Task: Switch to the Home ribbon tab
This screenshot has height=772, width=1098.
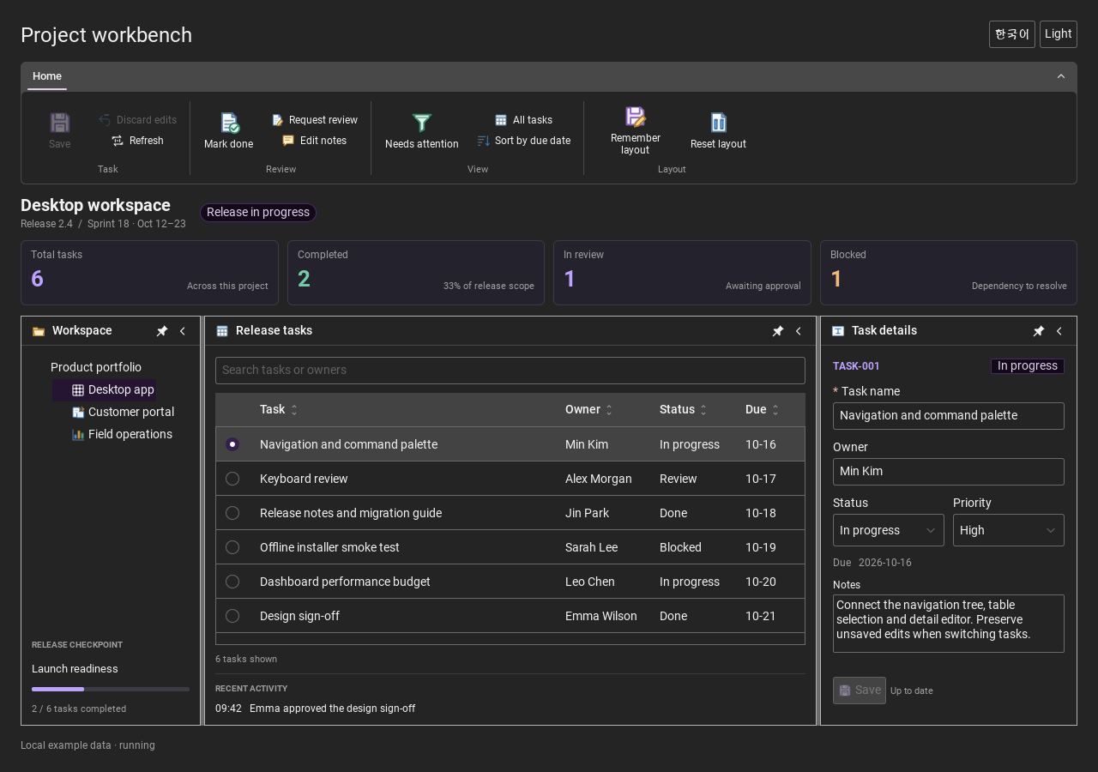Action: pyautogui.click(x=47, y=76)
